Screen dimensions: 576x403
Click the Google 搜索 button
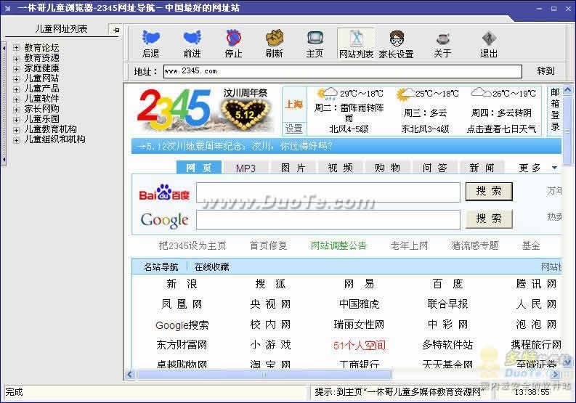(489, 219)
